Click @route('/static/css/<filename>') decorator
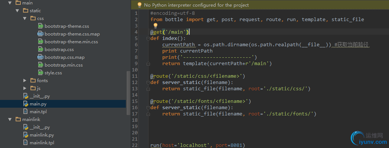 click(x=198, y=76)
